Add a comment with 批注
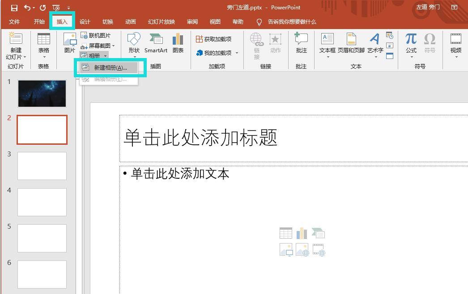Image resolution: width=468 pixels, height=294 pixels. (x=301, y=43)
